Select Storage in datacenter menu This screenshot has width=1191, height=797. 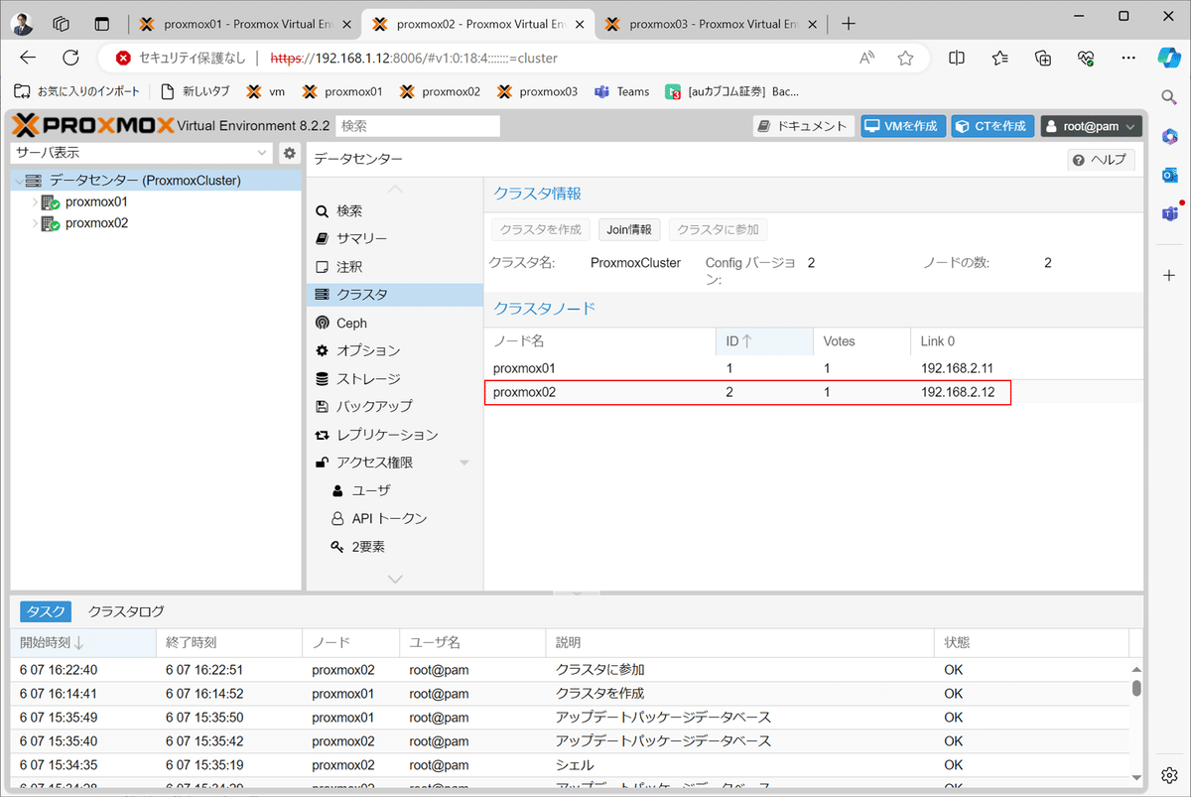[x=395, y=378]
